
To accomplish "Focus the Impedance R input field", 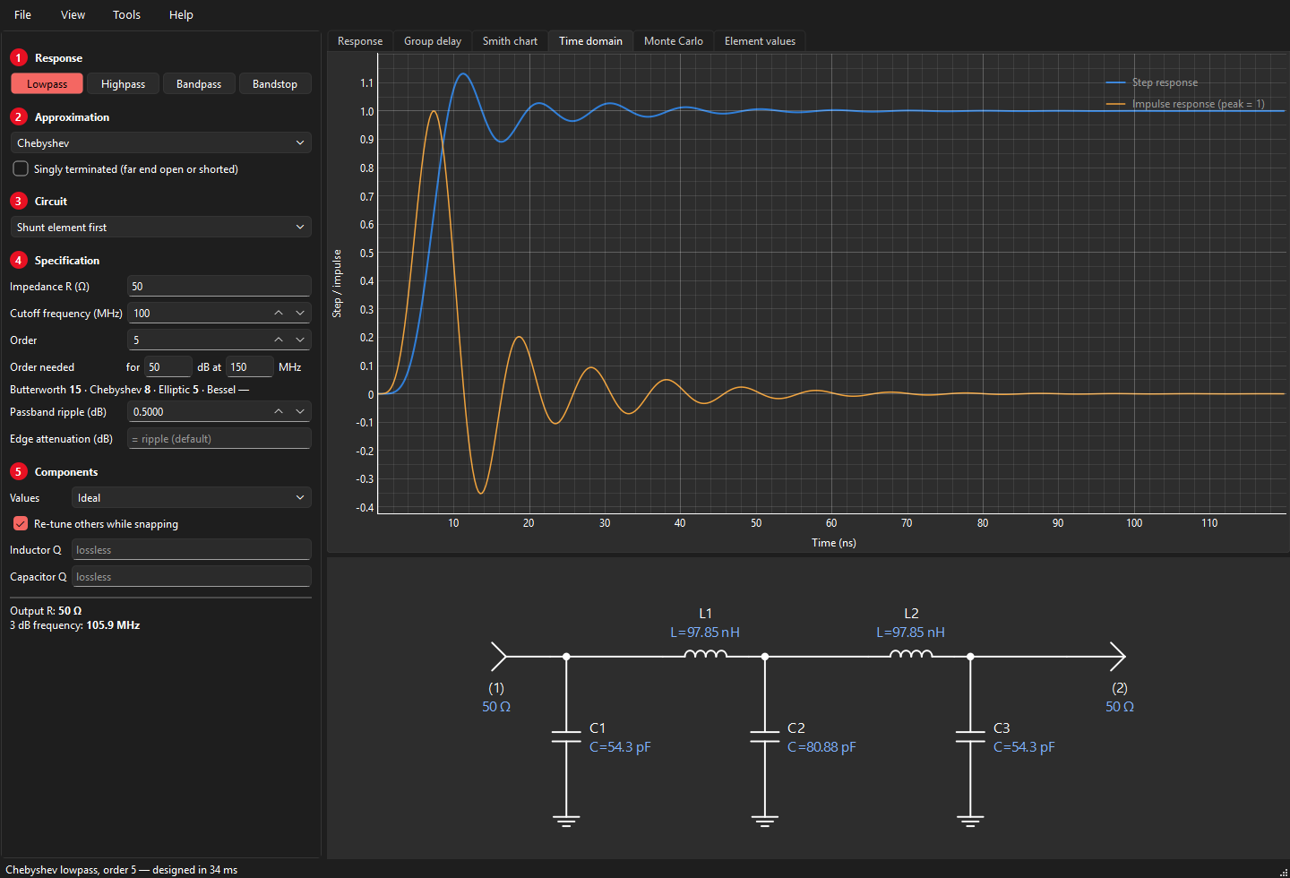I will pyautogui.click(x=219, y=286).
